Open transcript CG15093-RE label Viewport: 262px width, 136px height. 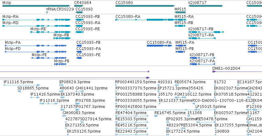click(x=87, y=29)
